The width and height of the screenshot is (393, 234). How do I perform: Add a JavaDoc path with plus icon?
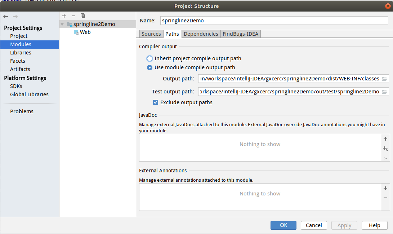pyautogui.click(x=385, y=139)
